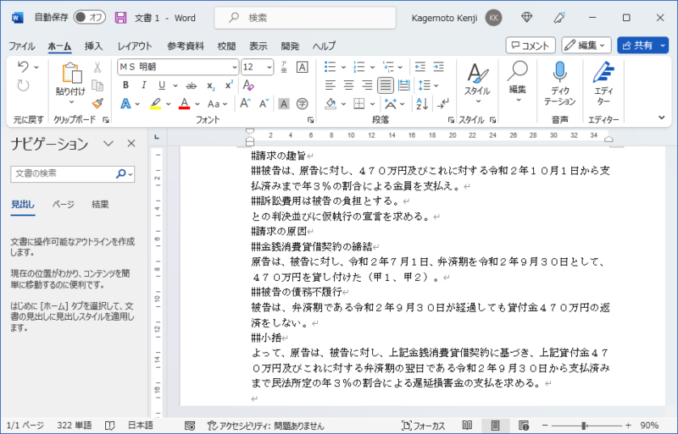
Task: Switch to Web Layout view
Action: click(524, 426)
